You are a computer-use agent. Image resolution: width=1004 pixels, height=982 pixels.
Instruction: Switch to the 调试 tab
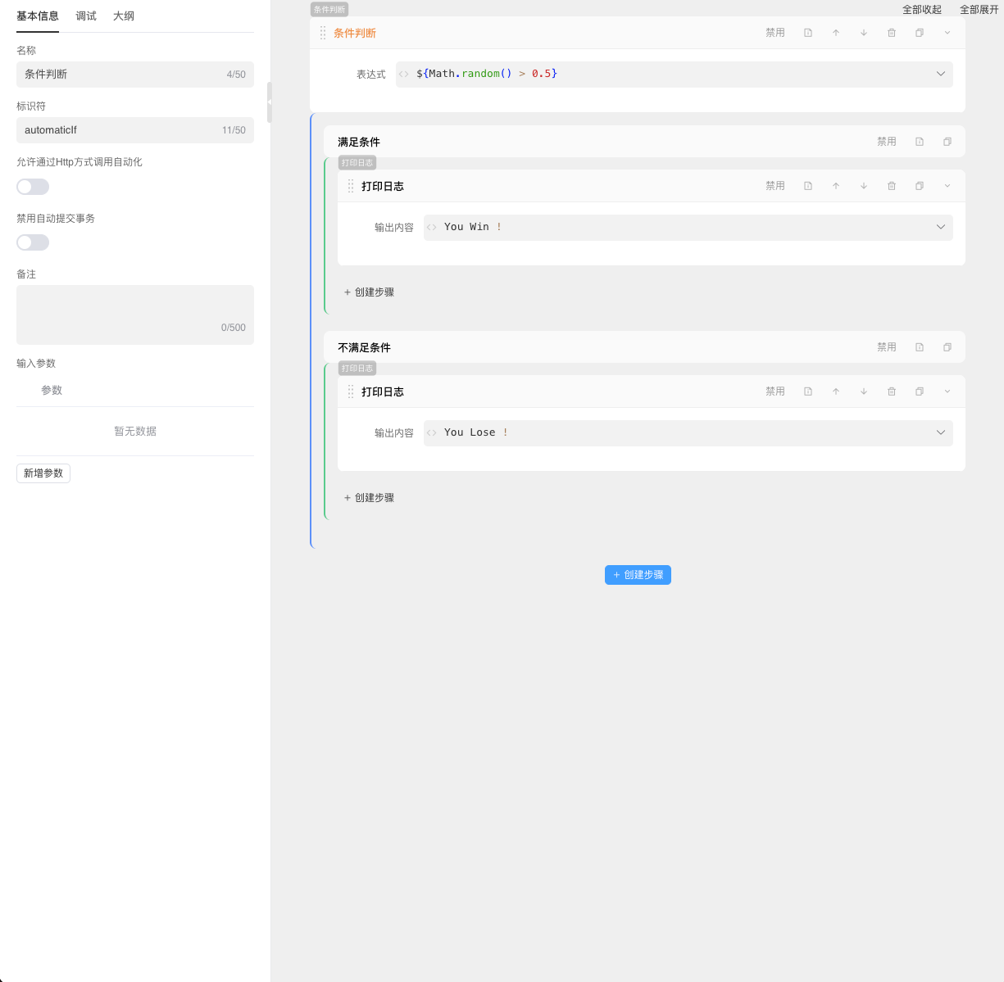coord(86,16)
